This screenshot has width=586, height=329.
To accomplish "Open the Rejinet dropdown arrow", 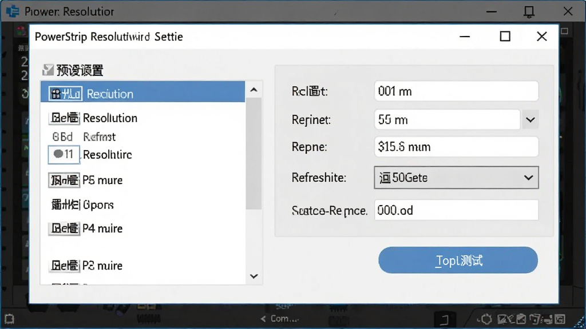I will click(x=530, y=120).
